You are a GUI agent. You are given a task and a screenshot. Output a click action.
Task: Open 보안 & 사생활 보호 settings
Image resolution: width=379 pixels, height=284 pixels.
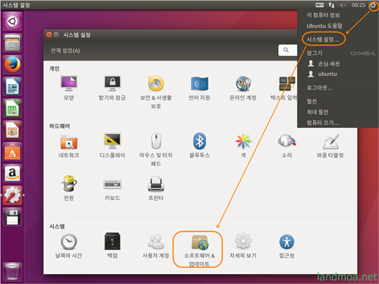pyautogui.click(x=156, y=92)
